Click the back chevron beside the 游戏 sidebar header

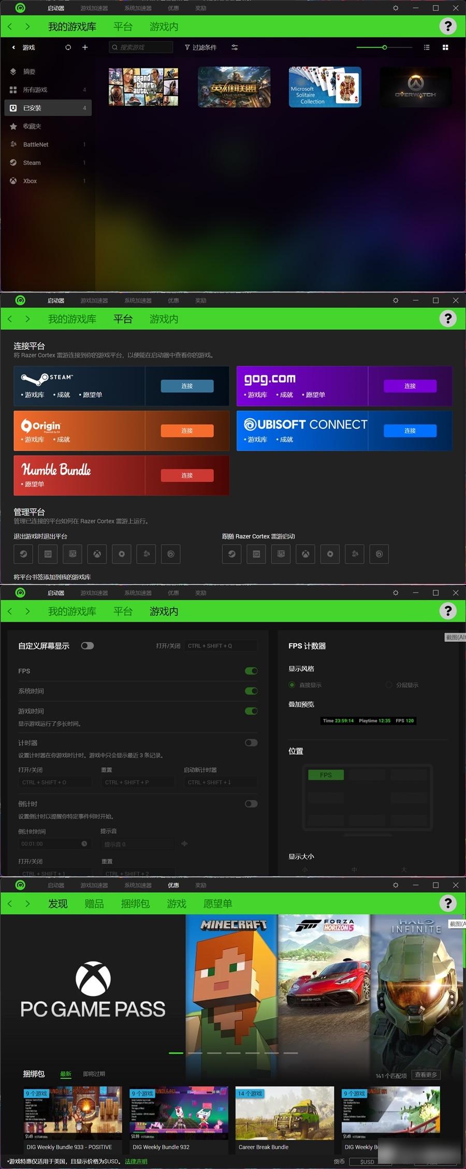coord(13,47)
